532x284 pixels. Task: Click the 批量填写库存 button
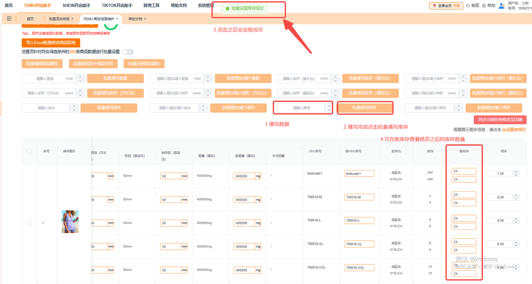point(365,108)
